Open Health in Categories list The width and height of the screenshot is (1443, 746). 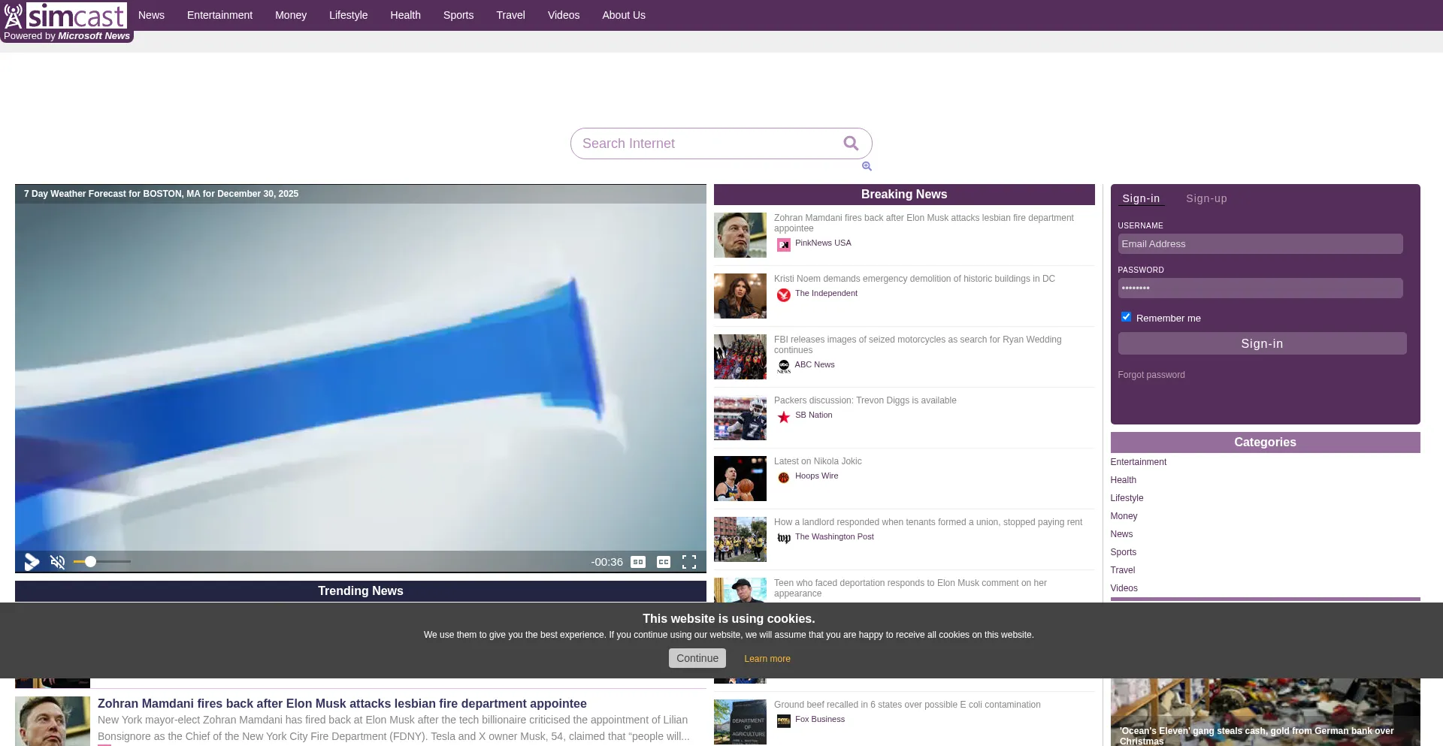click(x=1124, y=480)
